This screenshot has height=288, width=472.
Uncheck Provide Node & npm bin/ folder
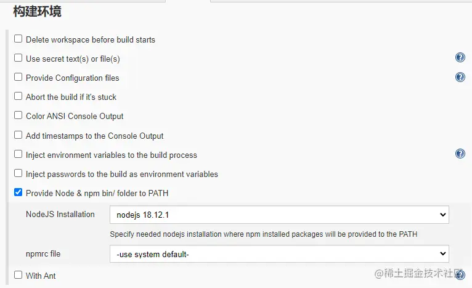(x=18, y=193)
